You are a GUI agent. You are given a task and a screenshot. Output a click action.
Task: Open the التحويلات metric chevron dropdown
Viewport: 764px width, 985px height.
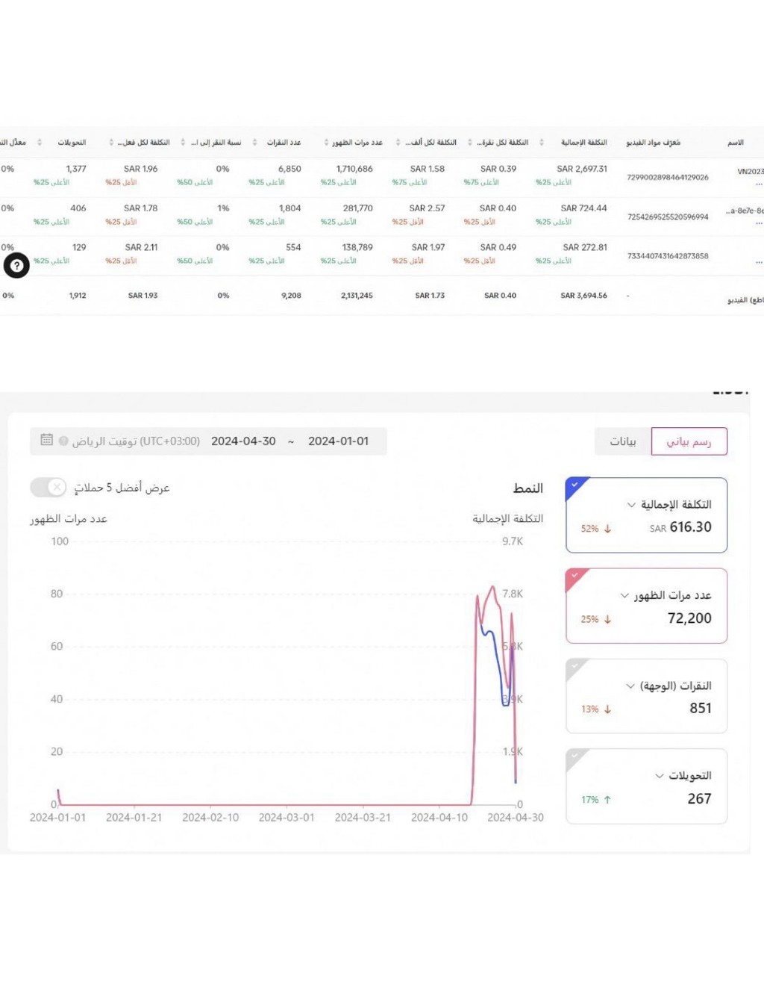coord(659,776)
